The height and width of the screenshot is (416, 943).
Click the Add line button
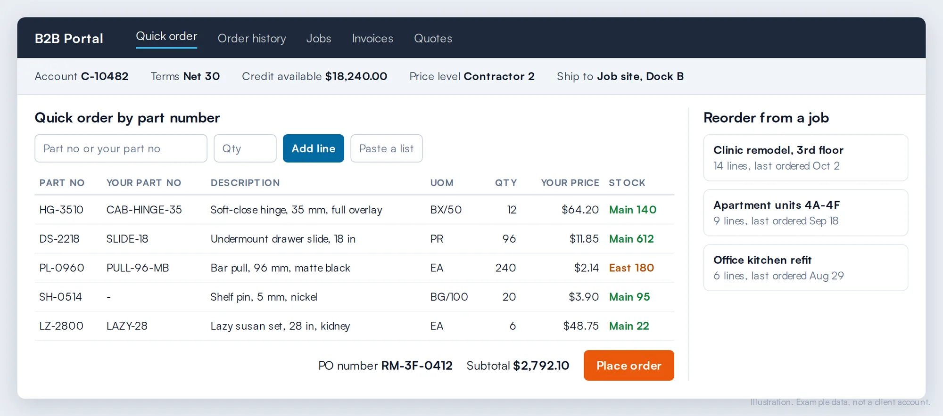pyautogui.click(x=314, y=148)
